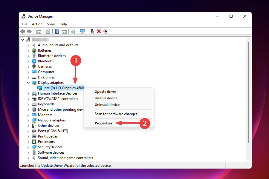Choose Scan for hardware changes in context menu
269x179 pixels.
point(116,114)
